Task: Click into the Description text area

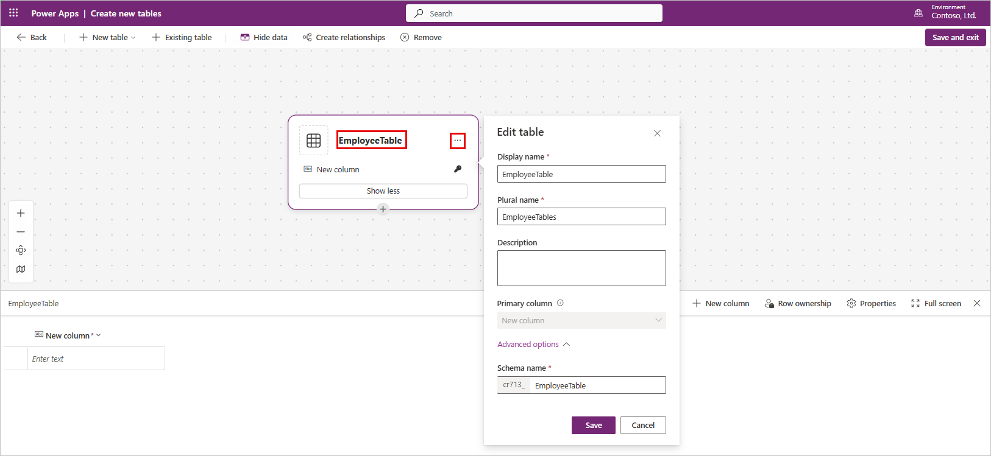Action: coord(581,268)
